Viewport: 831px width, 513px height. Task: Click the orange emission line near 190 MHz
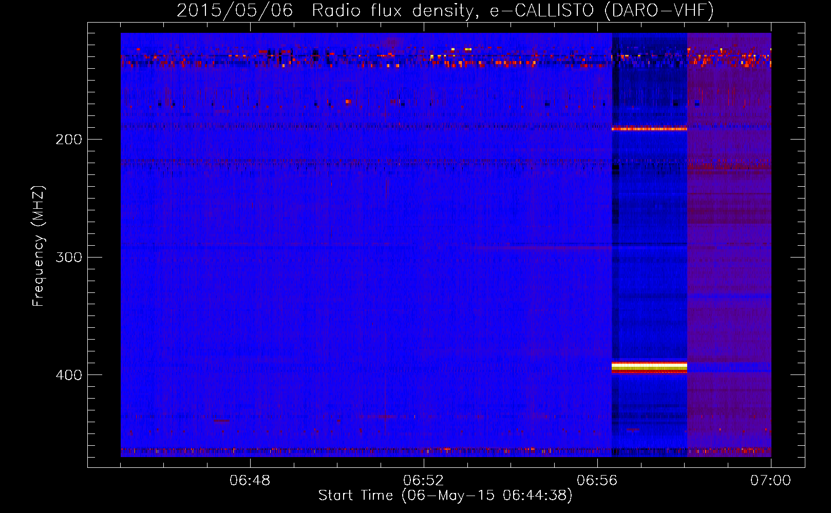(x=649, y=128)
